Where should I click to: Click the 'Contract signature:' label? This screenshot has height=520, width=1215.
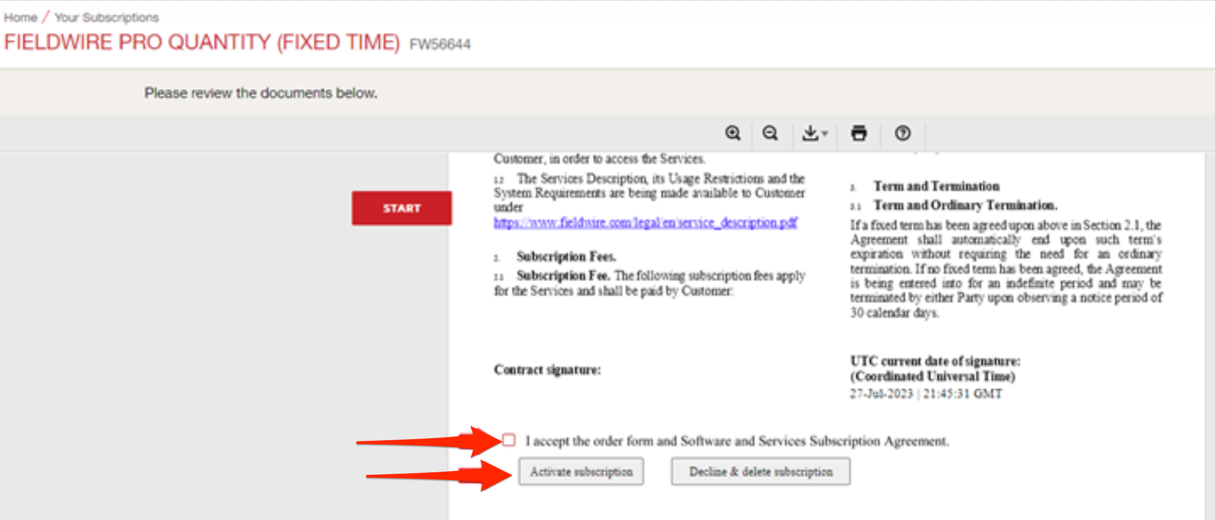tap(547, 370)
